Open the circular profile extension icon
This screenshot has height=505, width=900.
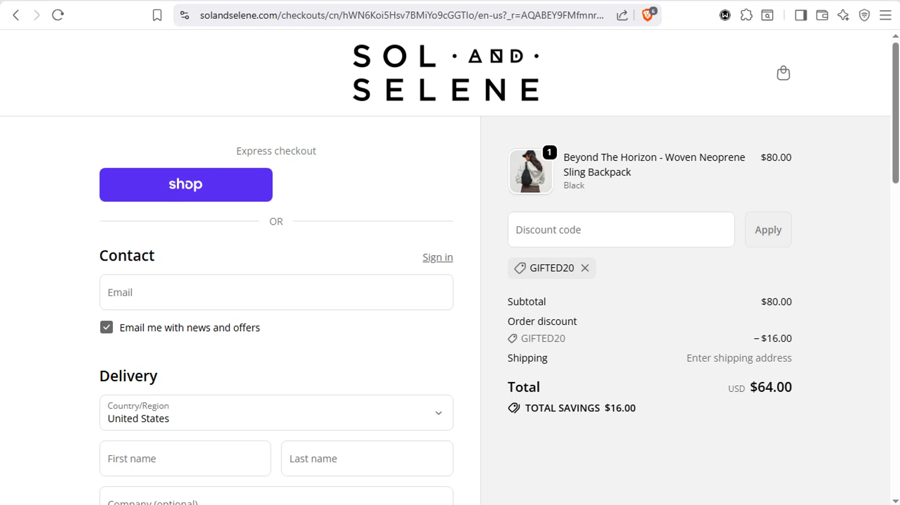click(725, 15)
